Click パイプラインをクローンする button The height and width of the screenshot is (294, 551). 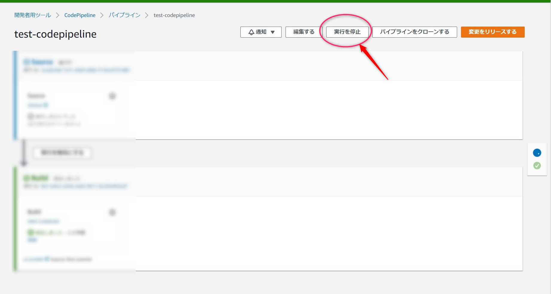tap(414, 32)
